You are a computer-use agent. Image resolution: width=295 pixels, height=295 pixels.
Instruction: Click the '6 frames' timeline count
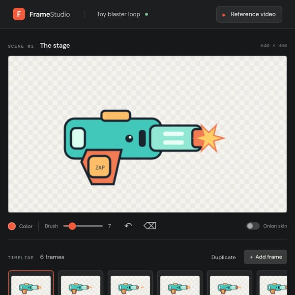[52, 257]
